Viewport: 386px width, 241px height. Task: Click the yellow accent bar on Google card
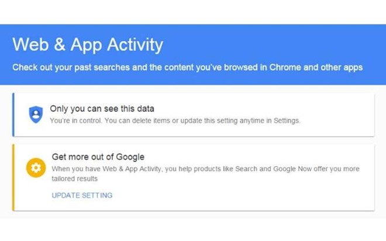click(x=13, y=177)
